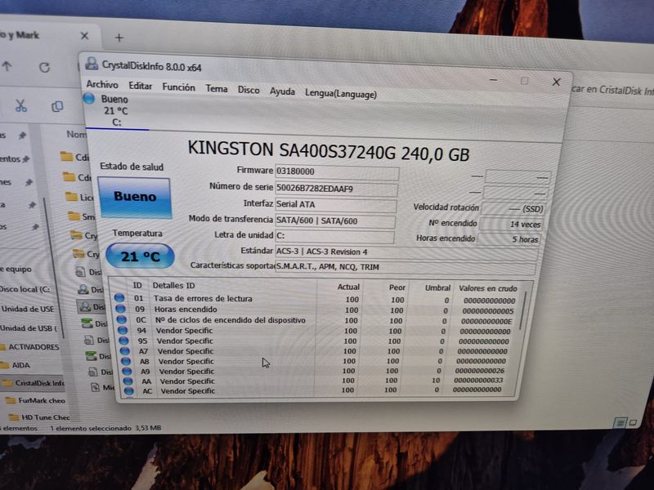Open the Lic folder in Explorer list

click(79, 197)
